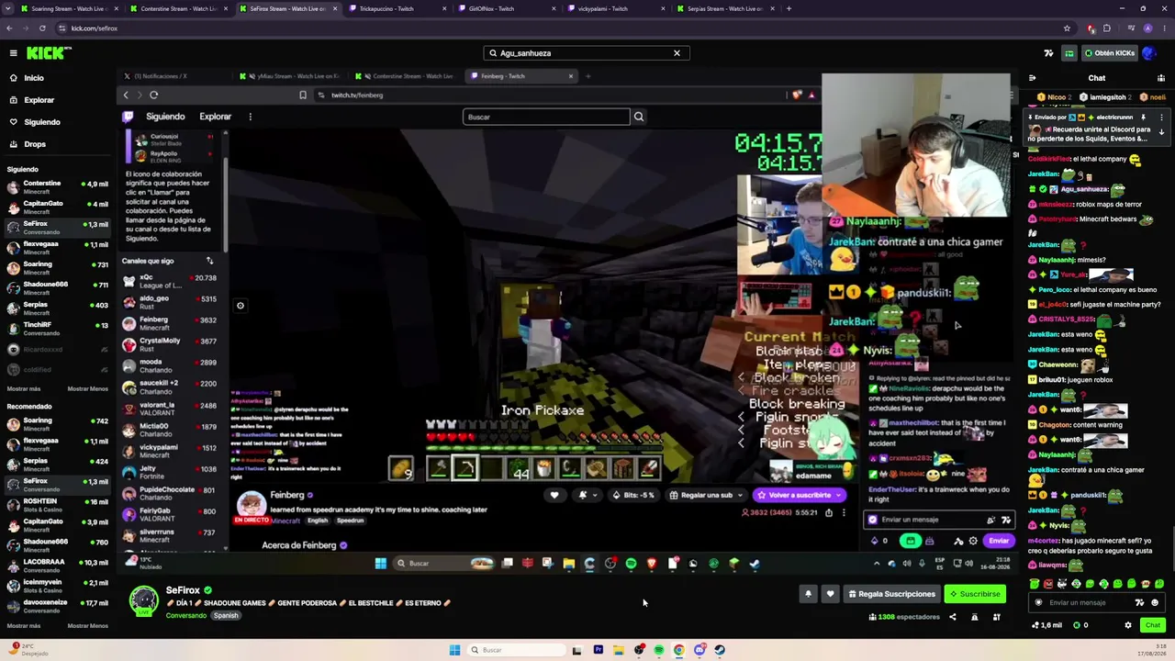Open a new browser tab
The height and width of the screenshot is (661, 1175).
click(789, 8)
